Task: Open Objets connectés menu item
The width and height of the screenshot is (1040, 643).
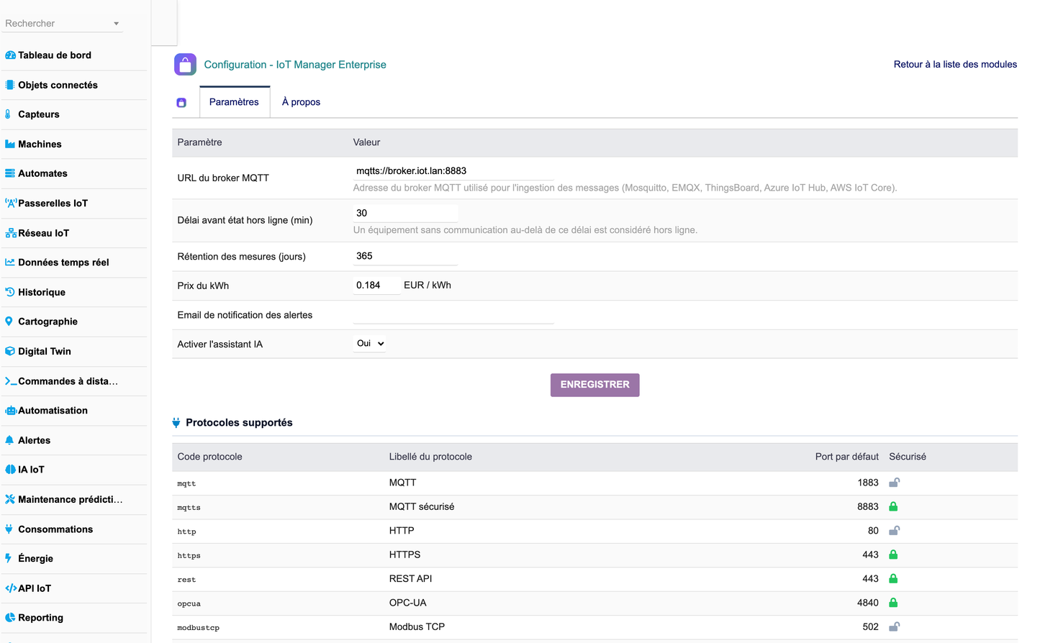Action: pos(58,85)
